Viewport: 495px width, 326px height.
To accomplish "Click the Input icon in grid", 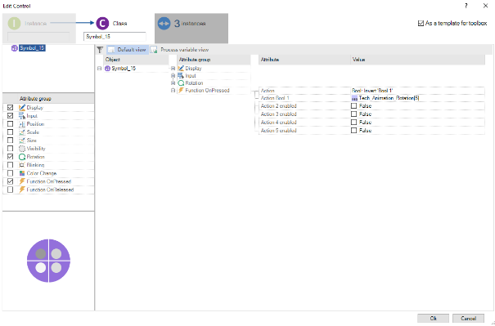I will pos(181,76).
